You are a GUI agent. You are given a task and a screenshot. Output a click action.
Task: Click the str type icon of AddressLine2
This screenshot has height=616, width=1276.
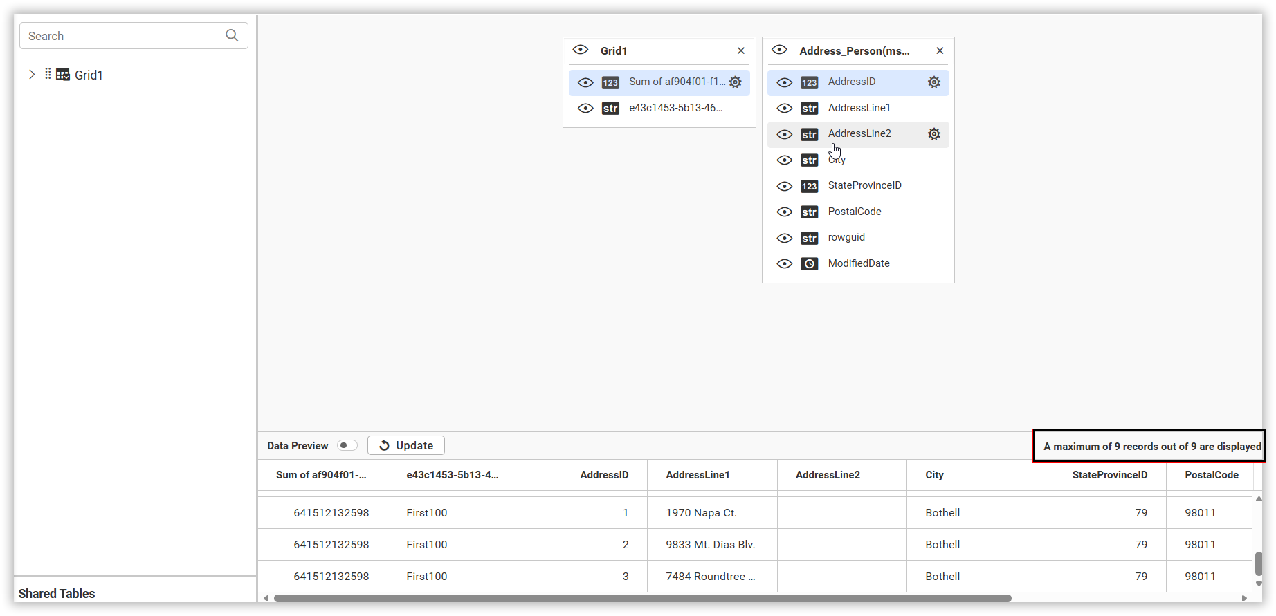[x=810, y=134]
